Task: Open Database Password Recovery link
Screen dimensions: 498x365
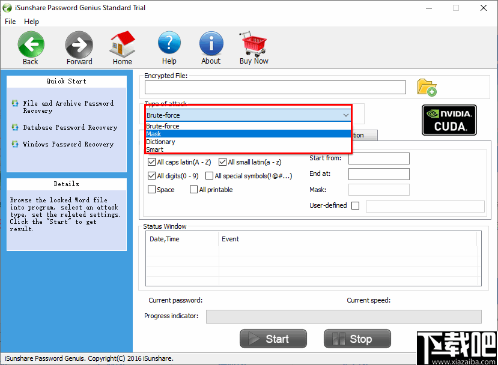Action: [70, 127]
